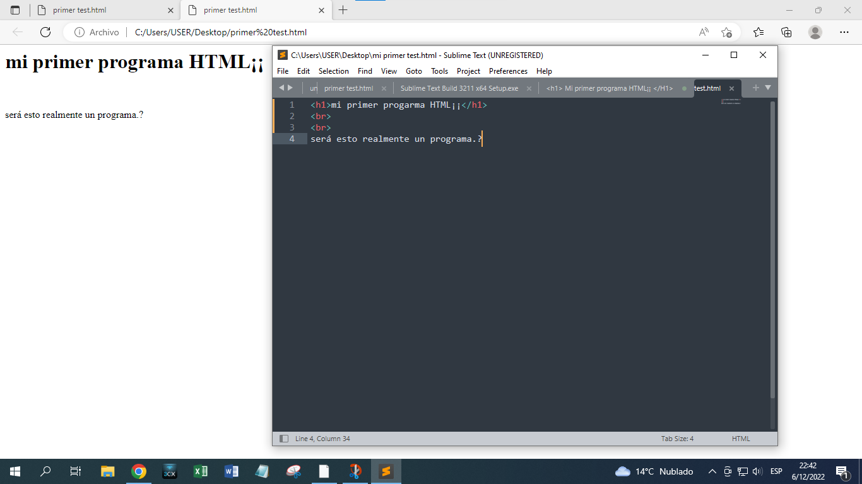Click the editor vertical scrollbar
The width and height of the screenshot is (862, 484).
click(772, 250)
